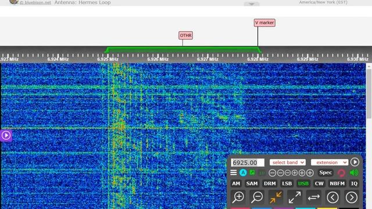
Task: Open the extension dropdown
Action: click(330, 163)
